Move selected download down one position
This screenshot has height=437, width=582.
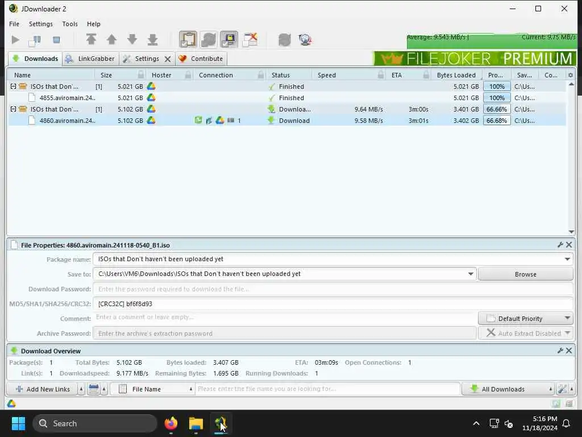[x=132, y=39]
